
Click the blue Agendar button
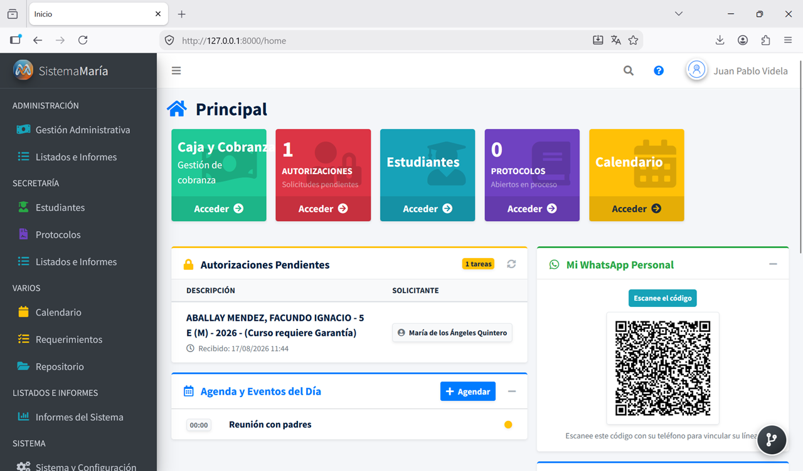click(x=468, y=391)
